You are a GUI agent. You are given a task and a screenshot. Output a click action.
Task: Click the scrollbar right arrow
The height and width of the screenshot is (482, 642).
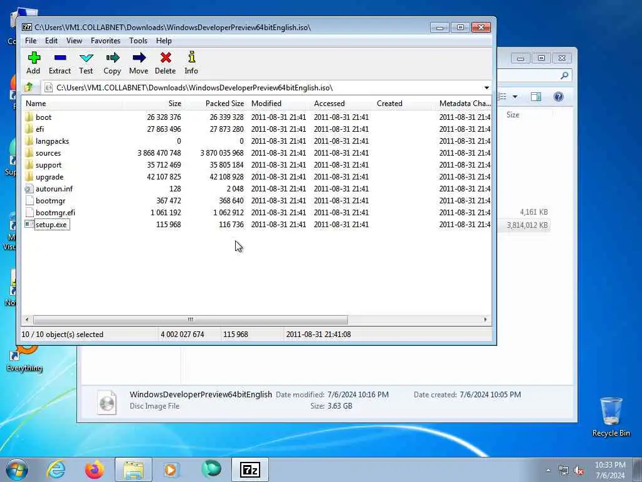pos(486,319)
